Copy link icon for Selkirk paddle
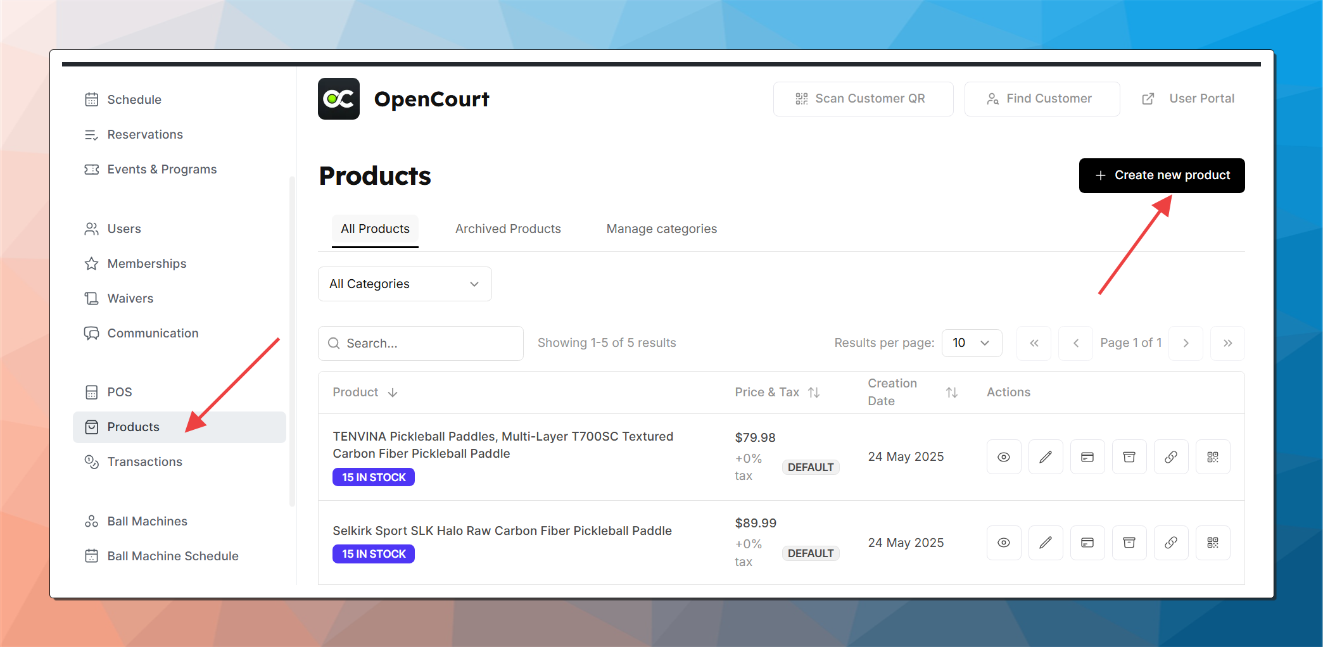 pos(1170,543)
